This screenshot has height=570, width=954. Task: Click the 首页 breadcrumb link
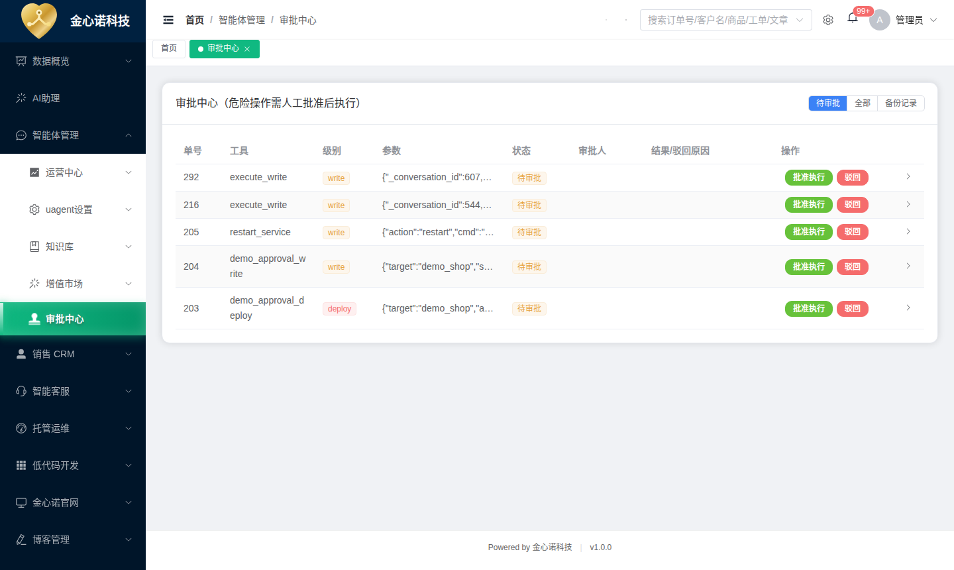tap(195, 20)
